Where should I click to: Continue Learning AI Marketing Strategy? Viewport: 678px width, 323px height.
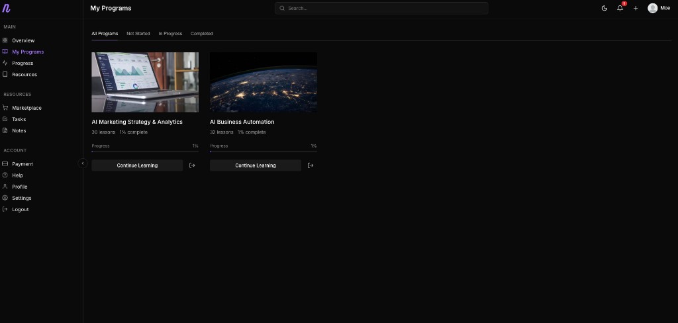[x=137, y=165]
